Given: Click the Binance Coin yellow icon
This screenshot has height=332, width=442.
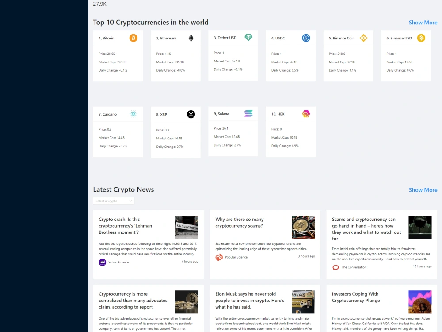Looking at the screenshot, I should (x=363, y=38).
